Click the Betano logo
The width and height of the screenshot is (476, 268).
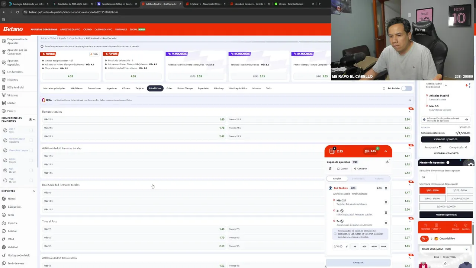point(13,29)
